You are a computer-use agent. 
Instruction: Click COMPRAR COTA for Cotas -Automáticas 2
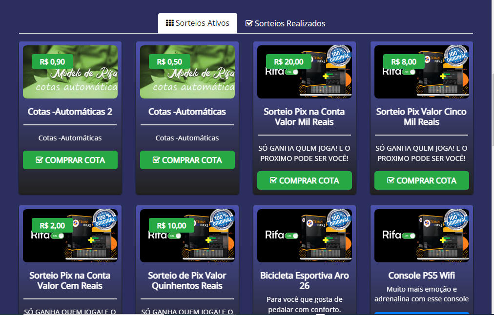70,159
